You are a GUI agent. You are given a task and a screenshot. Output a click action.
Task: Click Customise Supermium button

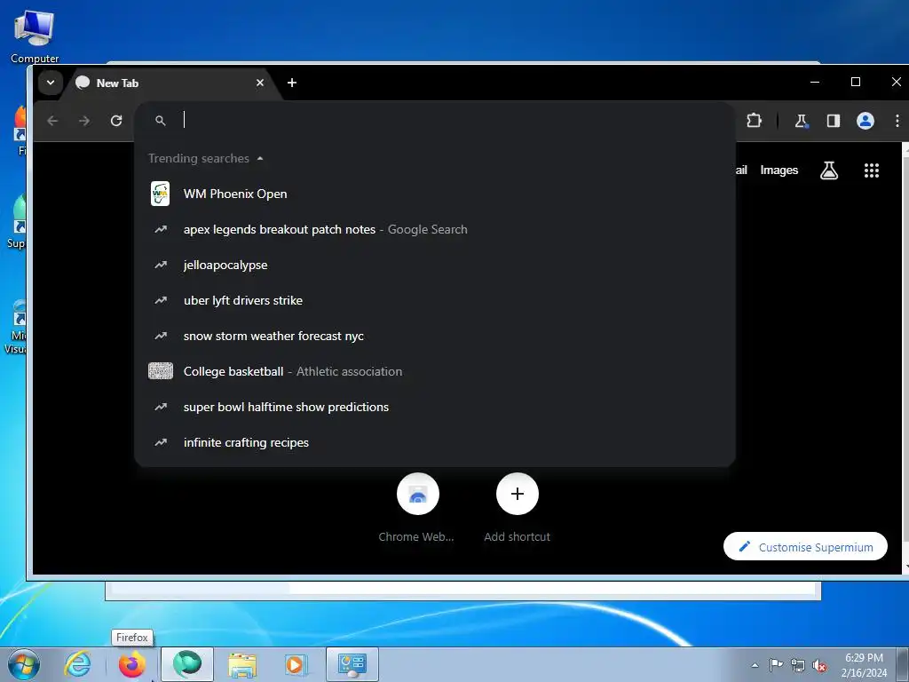(805, 547)
